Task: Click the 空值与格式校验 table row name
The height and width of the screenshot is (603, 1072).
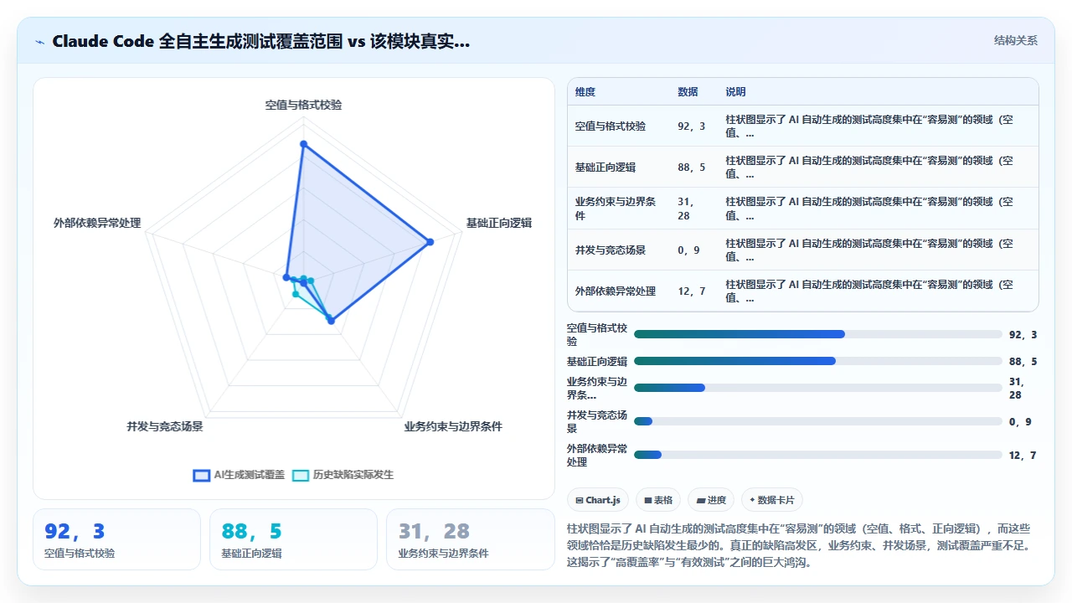Action: (x=611, y=126)
